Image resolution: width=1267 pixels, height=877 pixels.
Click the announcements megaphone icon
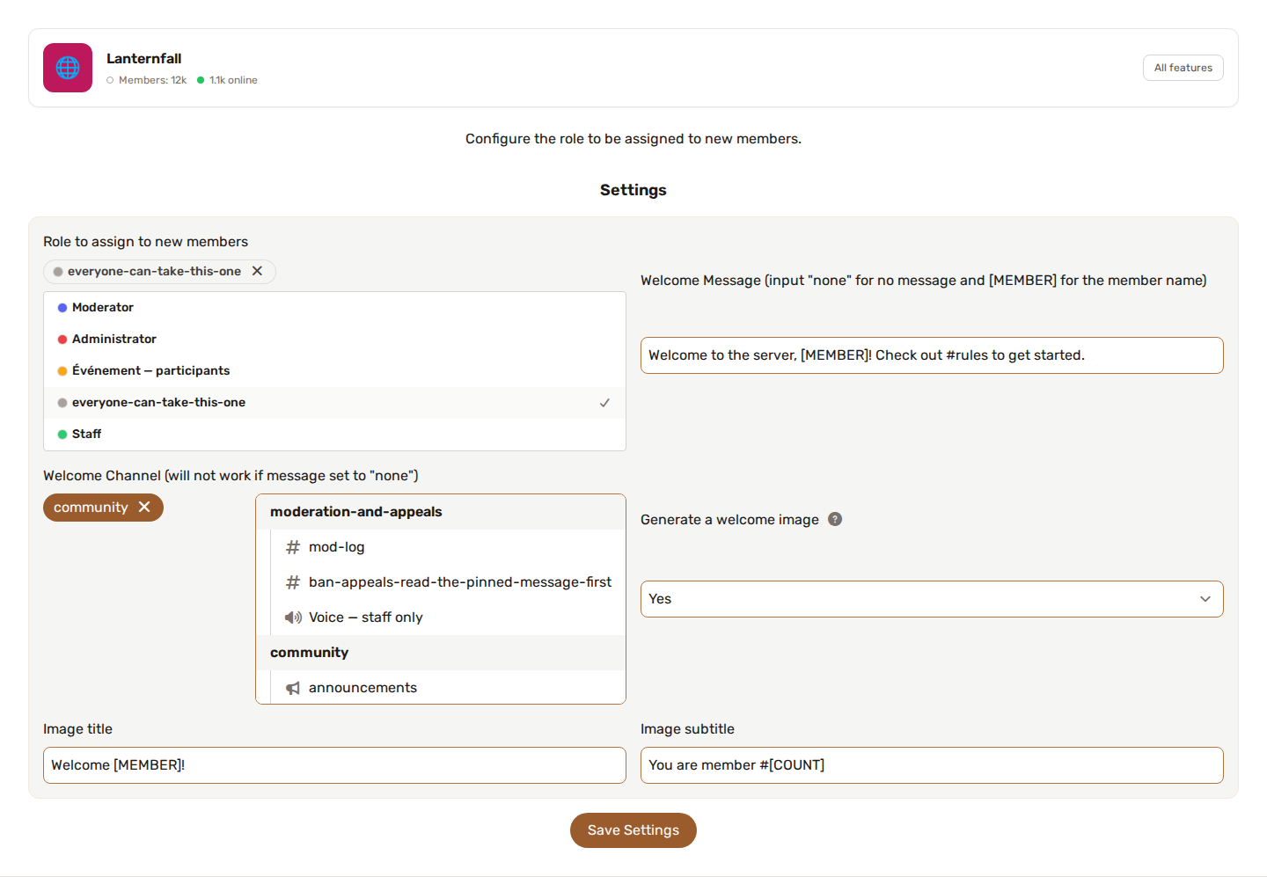[293, 688]
